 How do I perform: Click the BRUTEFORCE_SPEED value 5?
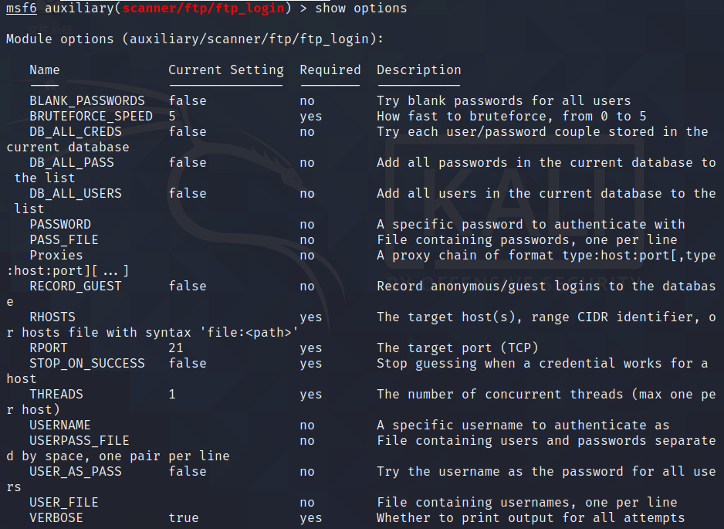pos(172,116)
